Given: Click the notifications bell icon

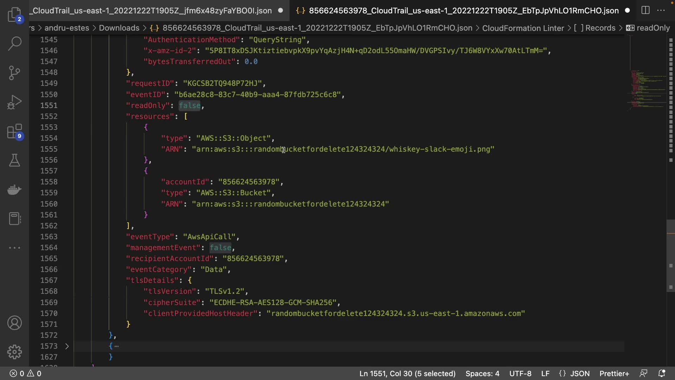Looking at the screenshot, I should pyautogui.click(x=662, y=373).
